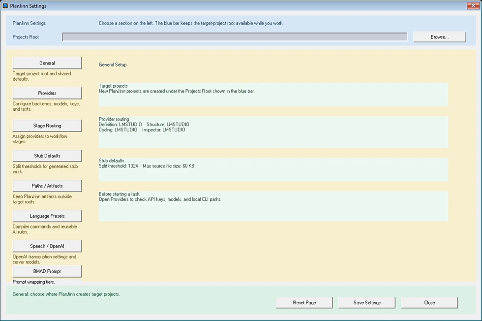Click the 'Provider routing' panel heading
482x321 pixels.
pos(114,119)
